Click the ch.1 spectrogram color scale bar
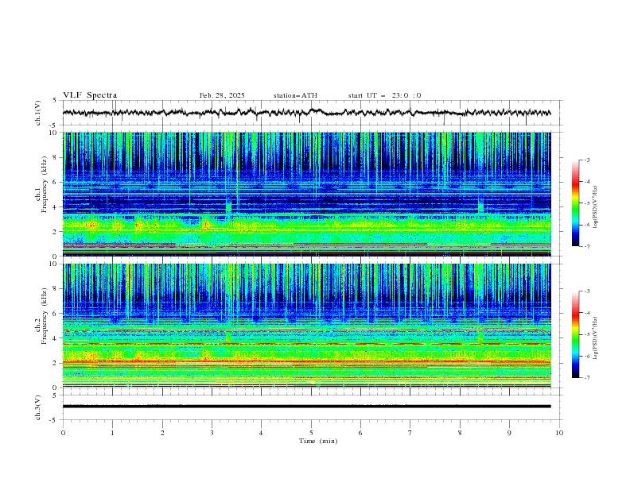630x486 pixels. click(x=575, y=203)
